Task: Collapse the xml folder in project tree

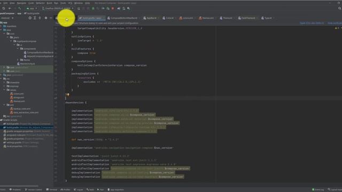Action: pyautogui.click(x=4, y=105)
